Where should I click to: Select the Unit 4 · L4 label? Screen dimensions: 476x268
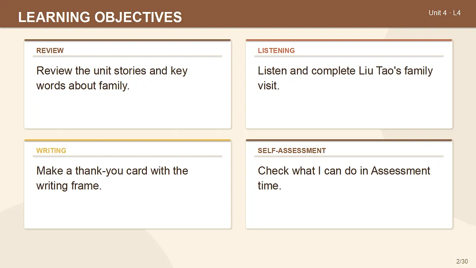[x=445, y=13]
